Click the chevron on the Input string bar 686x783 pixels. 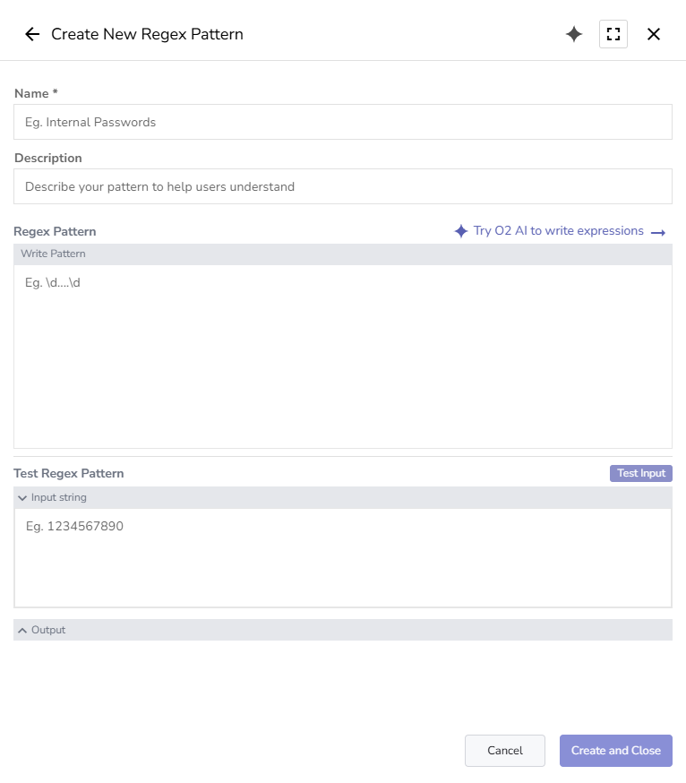tap(21, 497)
